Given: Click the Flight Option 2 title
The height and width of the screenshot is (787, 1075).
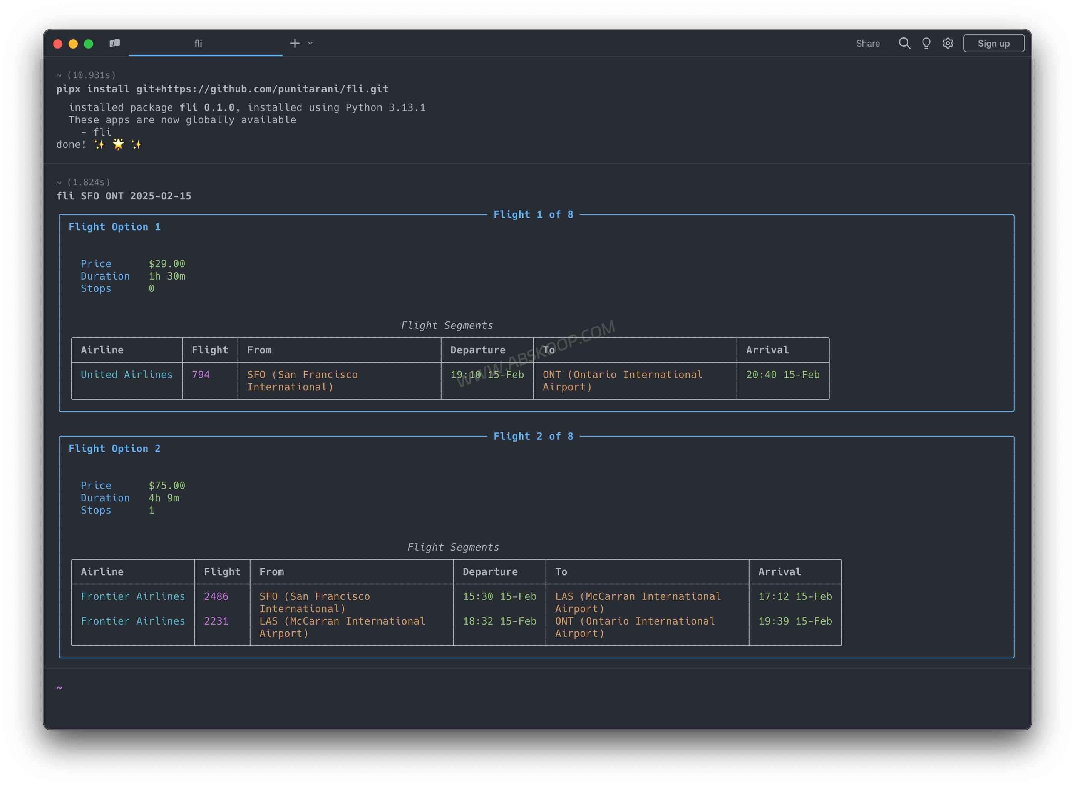Looking at the screenshot, I should 114,449.
